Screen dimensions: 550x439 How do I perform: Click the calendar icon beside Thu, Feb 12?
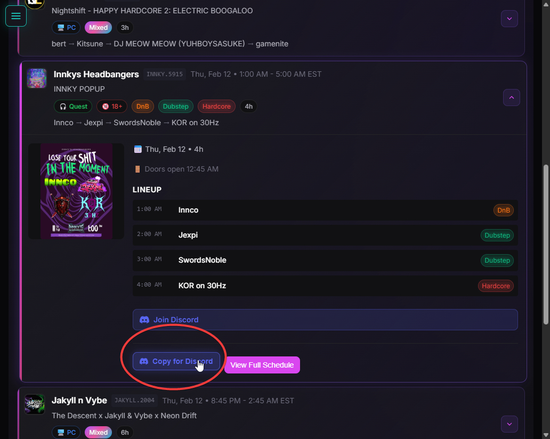point(138,149)
